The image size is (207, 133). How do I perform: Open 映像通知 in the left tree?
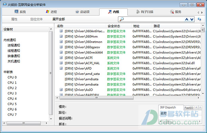[14, 56]
